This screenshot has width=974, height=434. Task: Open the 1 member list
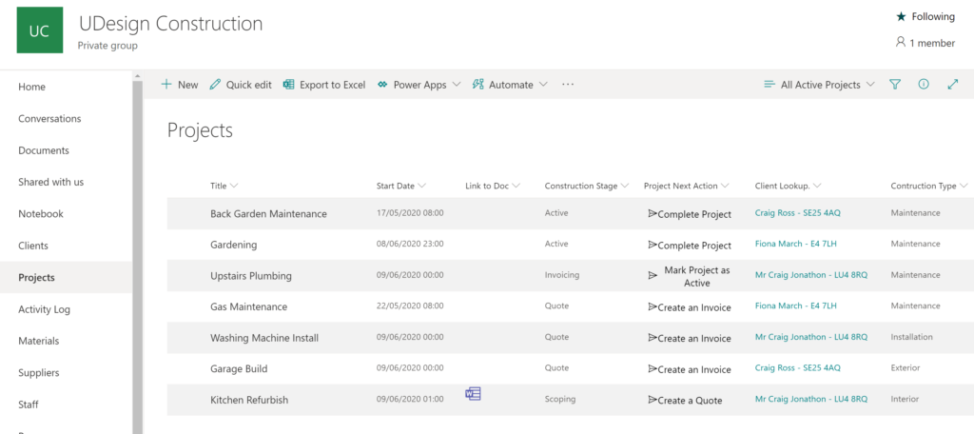pyautogui.click(x=925, y=43)
